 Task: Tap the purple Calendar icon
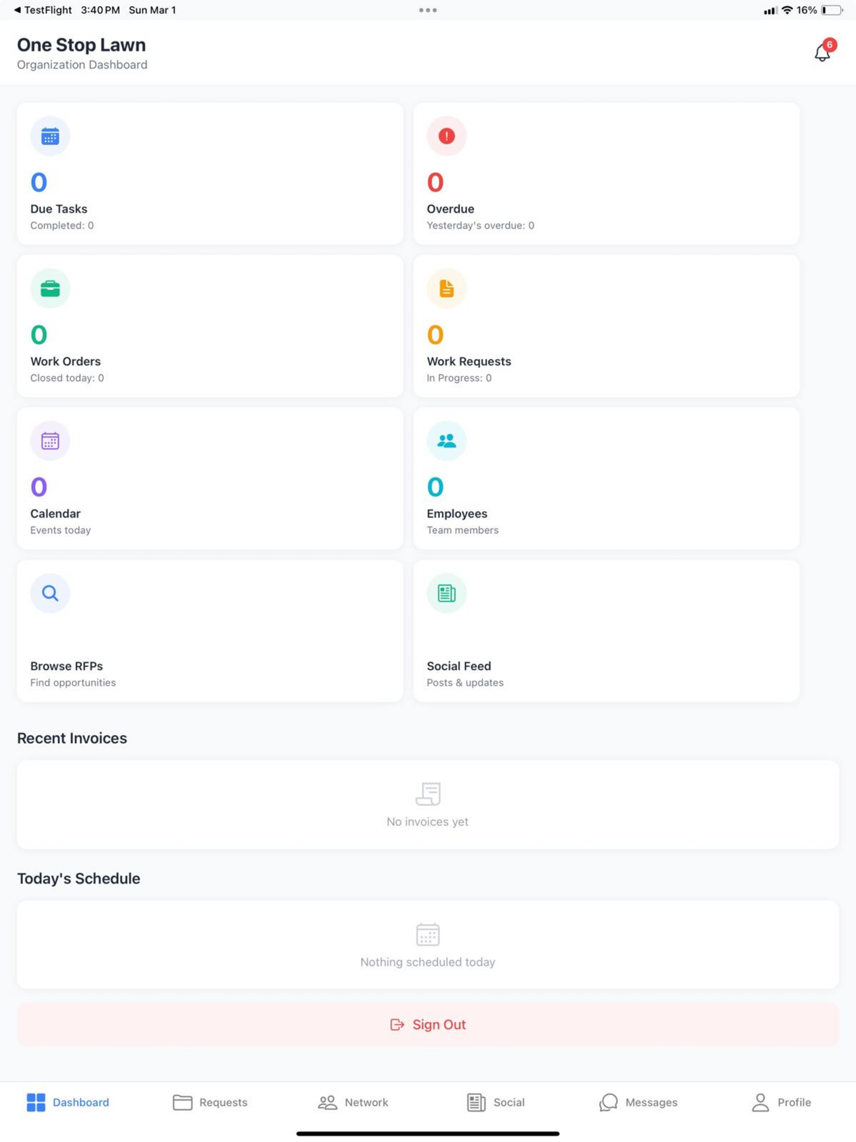(x=50, y=441)
